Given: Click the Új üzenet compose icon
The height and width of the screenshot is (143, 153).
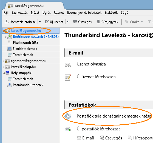Looking at the screenshot, I should pyautogui.click(x=47, y=22).
